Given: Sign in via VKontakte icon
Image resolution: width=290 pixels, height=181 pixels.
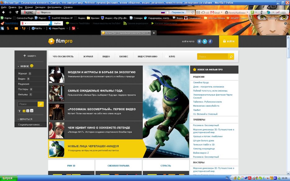Looking at the screenshot, I should pyautogui.click(x=199, y=42).
